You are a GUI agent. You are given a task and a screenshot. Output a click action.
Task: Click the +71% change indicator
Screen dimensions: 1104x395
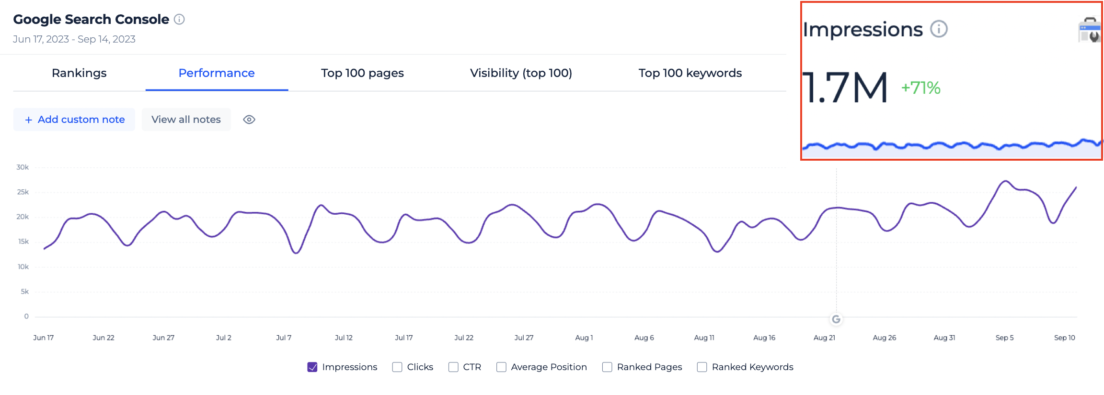tap(920, 88)
